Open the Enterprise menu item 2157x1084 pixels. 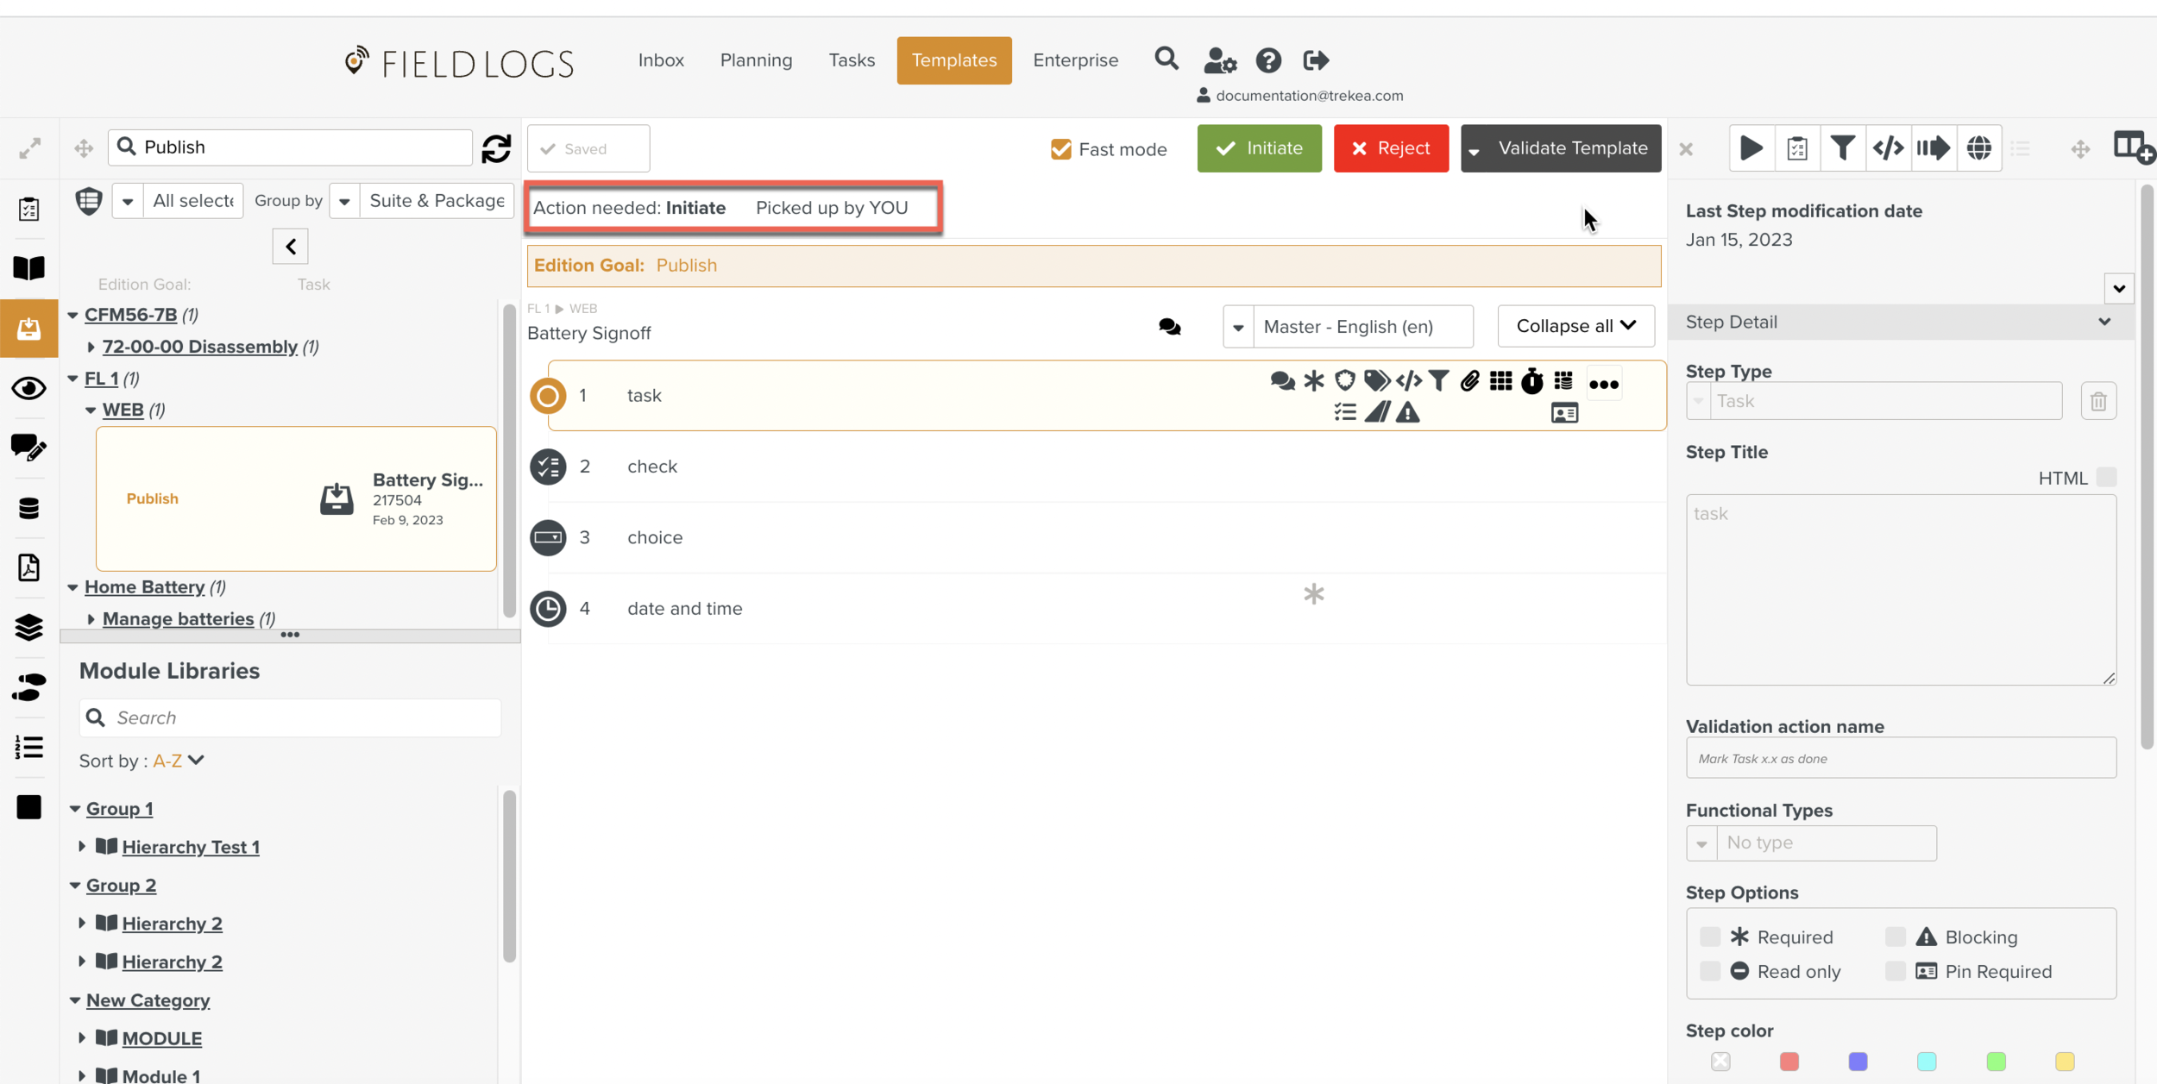(1075, 60)
